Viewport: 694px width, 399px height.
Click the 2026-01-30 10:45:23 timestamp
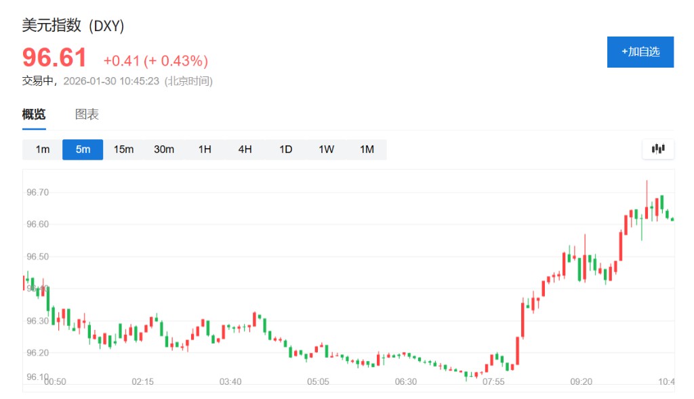pyautogui.click(x=111, y=81)
